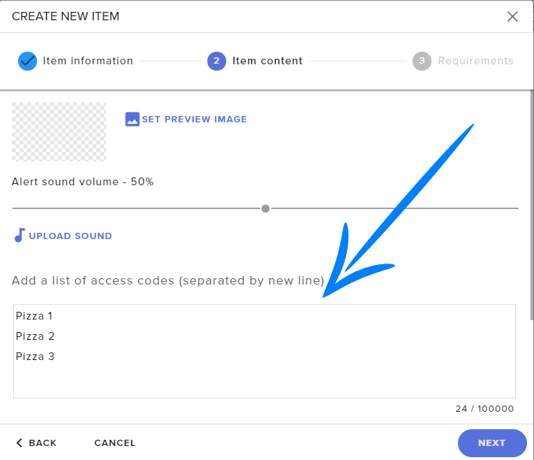
Task: Click the step 3 circle icon
Action: (422, 61)
